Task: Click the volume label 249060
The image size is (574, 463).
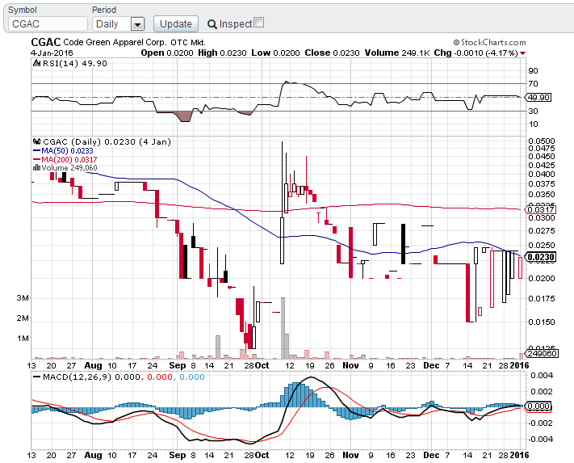Action: coord(542,353)
